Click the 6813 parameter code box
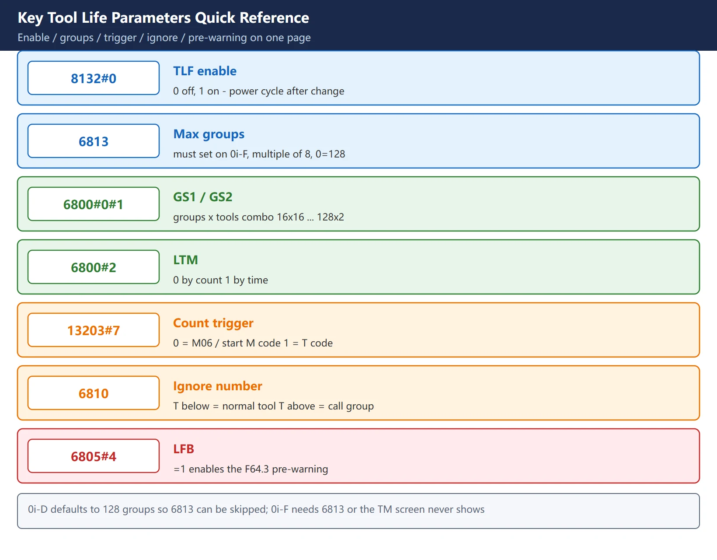This screenshot has height=560, width=717. (94, 141)
